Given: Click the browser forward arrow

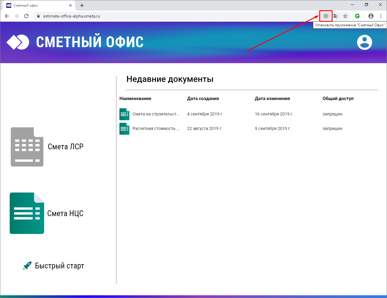Looking at the screenshot, I should point(17,16).
